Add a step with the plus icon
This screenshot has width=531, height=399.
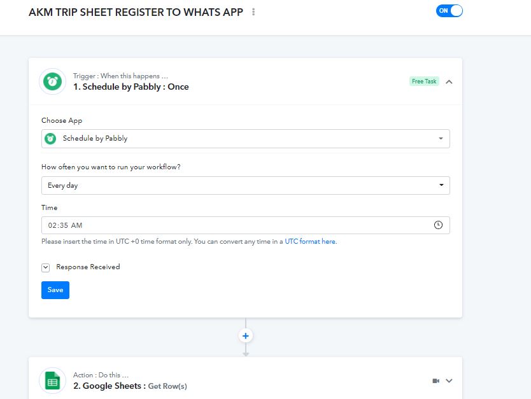[246, 336]
